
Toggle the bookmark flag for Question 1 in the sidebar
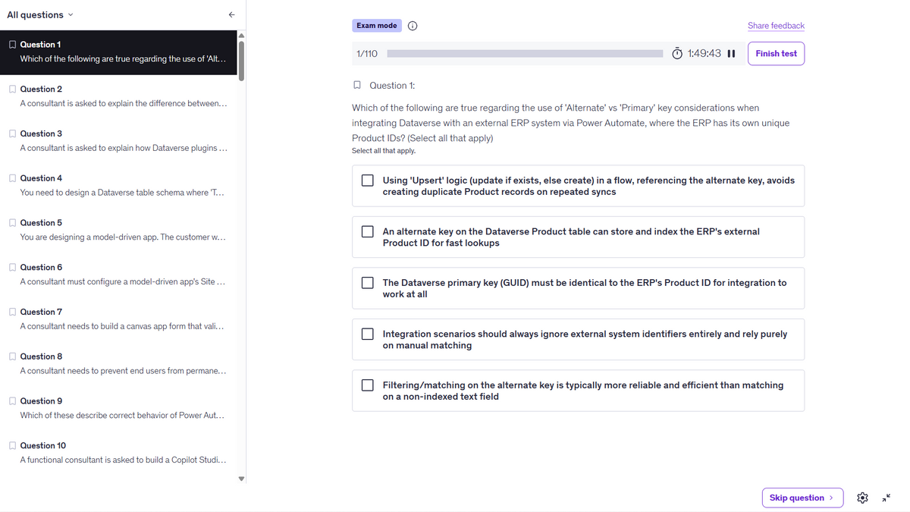pos(12,45)
